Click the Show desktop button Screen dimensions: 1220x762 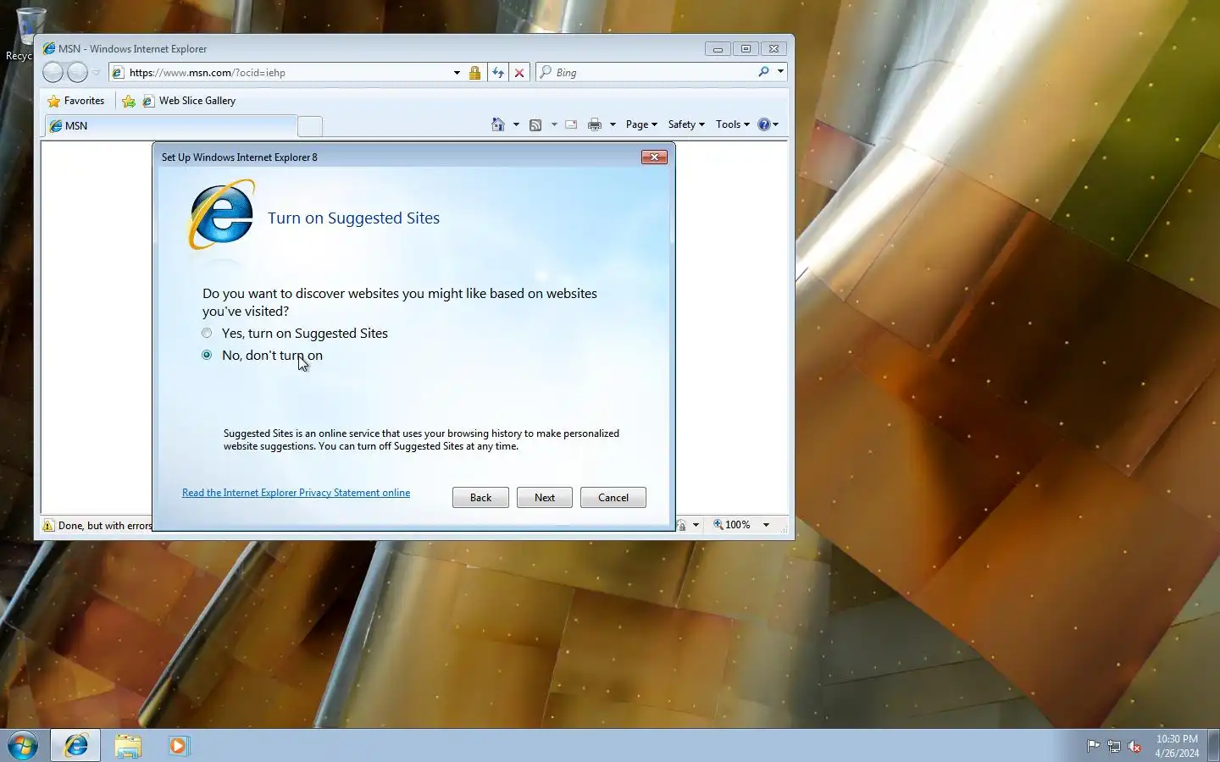pyautogui.click(x=1213, y=746)
